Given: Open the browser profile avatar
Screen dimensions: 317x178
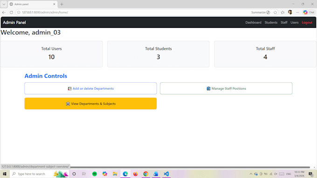Looking at the screenshot, I should (x=290, y=12).
